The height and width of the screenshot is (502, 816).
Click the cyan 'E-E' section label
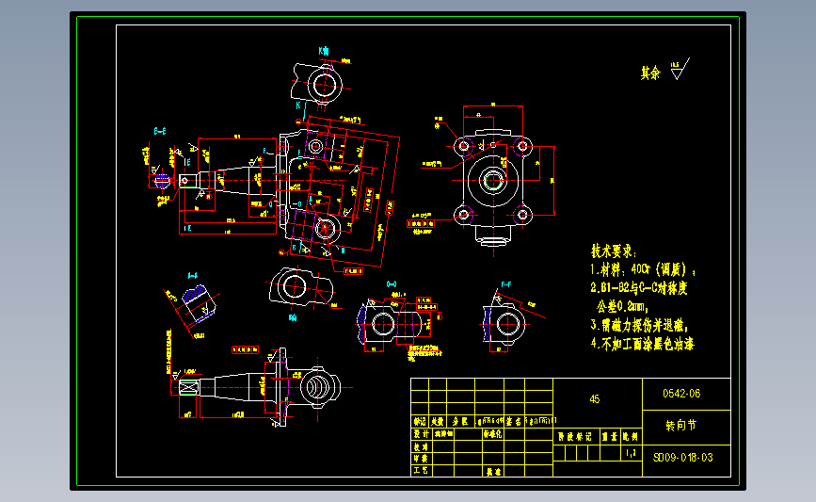[160, 131]
